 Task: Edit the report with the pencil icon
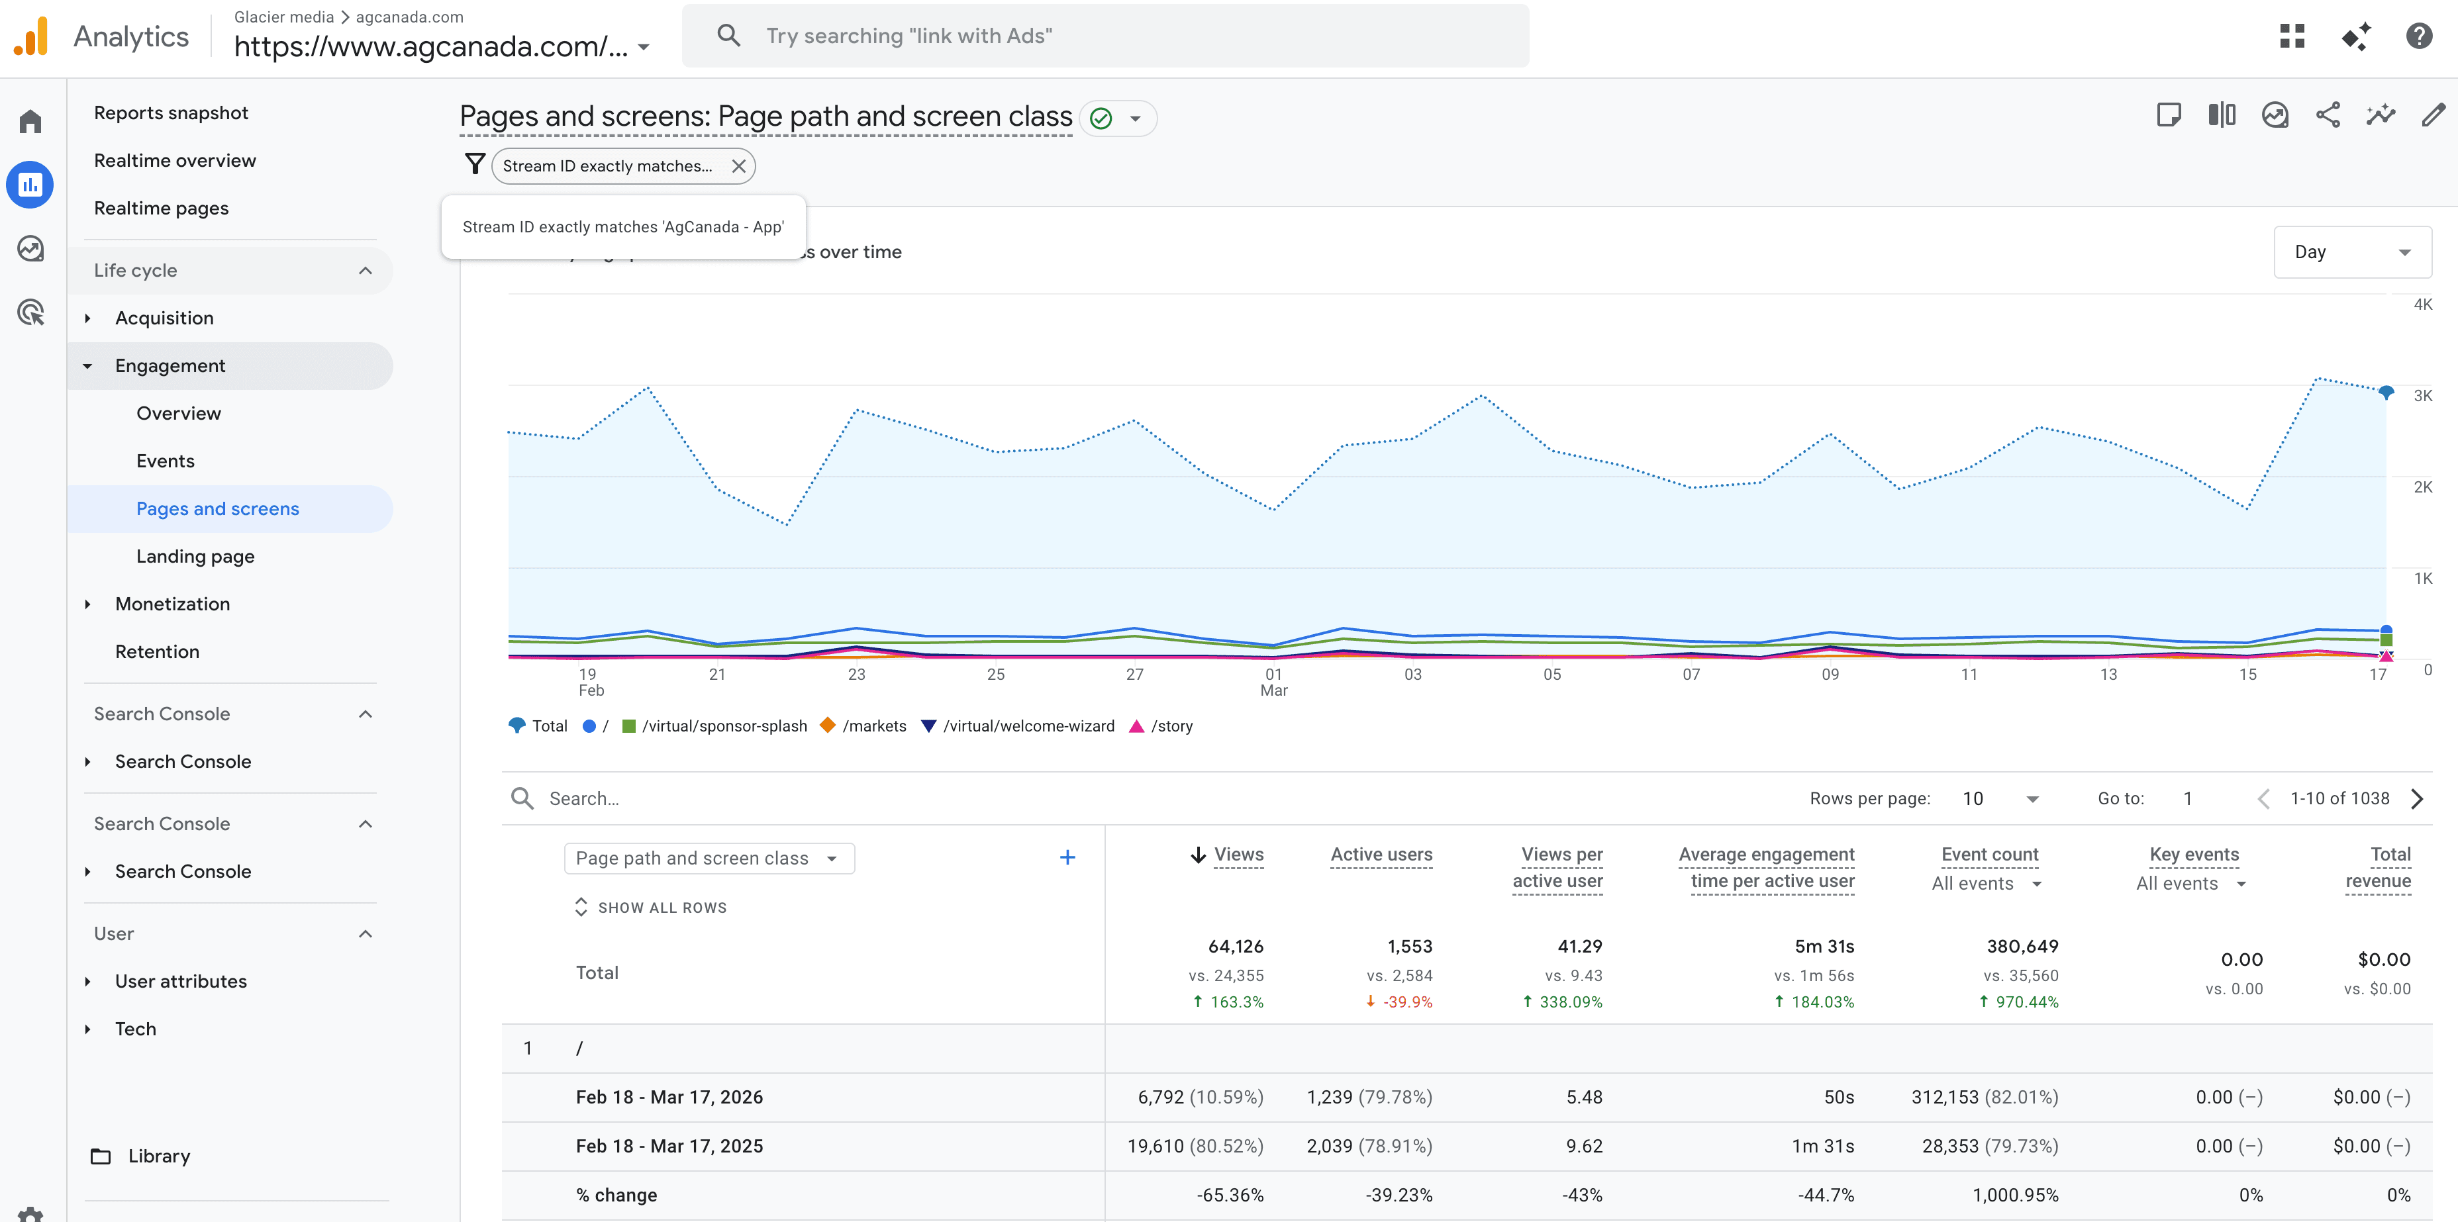pyautogui.click(x=2434, y=115)
